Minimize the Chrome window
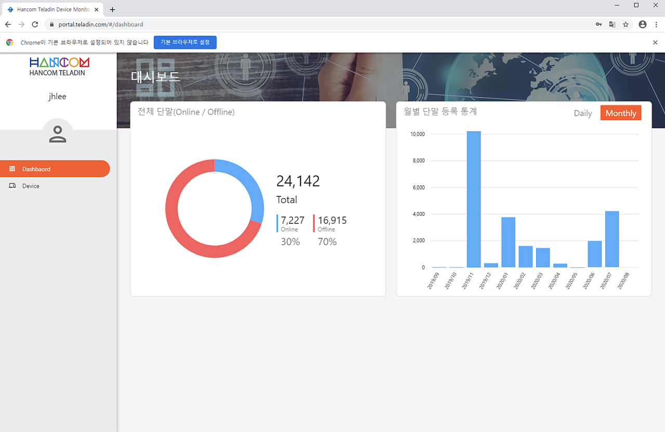This screenshot has height=432, width=665. pyautogui.click(x=617, y=5)
